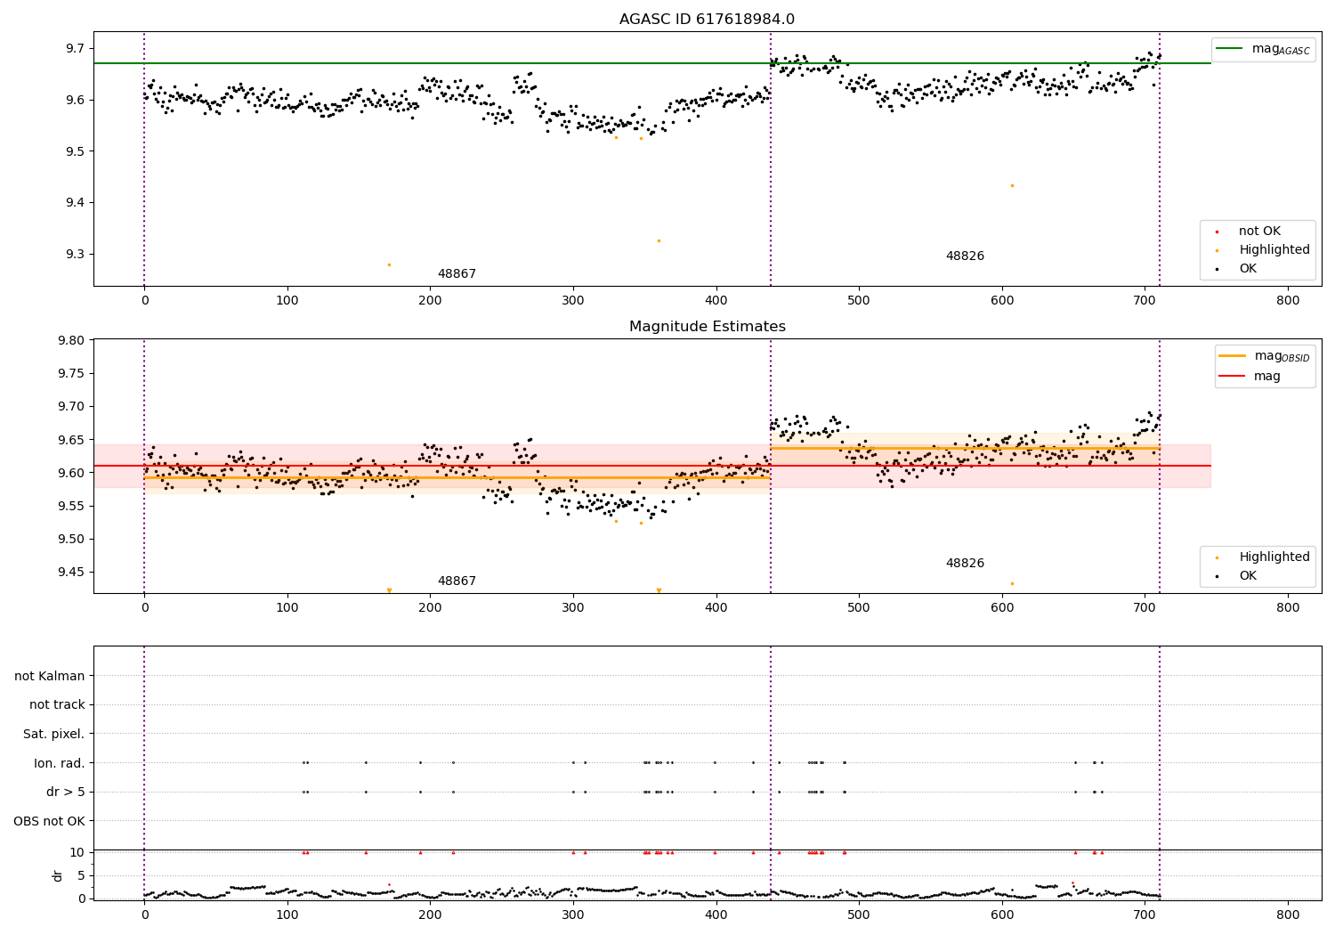Click the title AGASC ID 617618984.0

(707, 20)
